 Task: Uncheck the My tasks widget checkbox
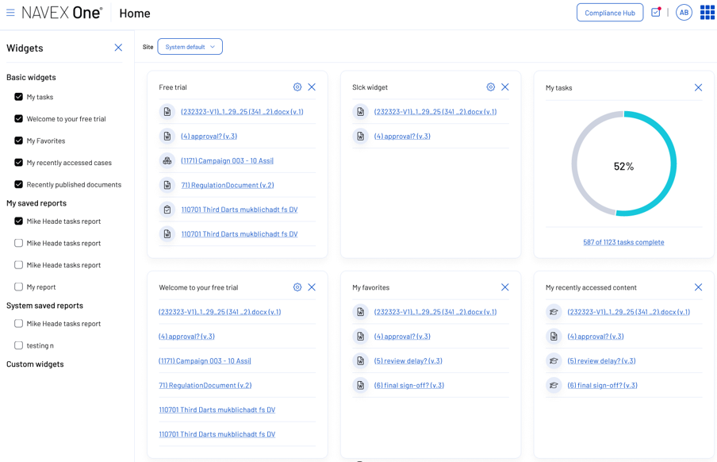pos(19,97)
